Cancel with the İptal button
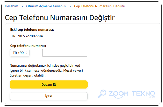Viewport: 163px width, 107px height. point(49,96)
